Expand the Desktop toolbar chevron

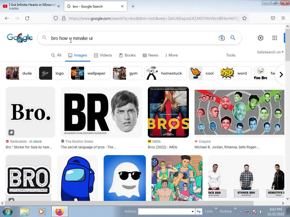(x=235, y=209)
